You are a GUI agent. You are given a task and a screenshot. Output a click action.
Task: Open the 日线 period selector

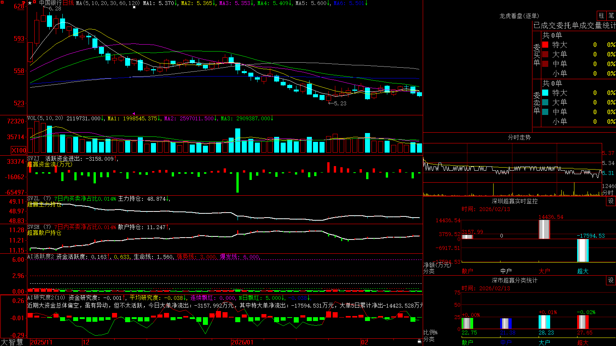(x=68, y=3)
